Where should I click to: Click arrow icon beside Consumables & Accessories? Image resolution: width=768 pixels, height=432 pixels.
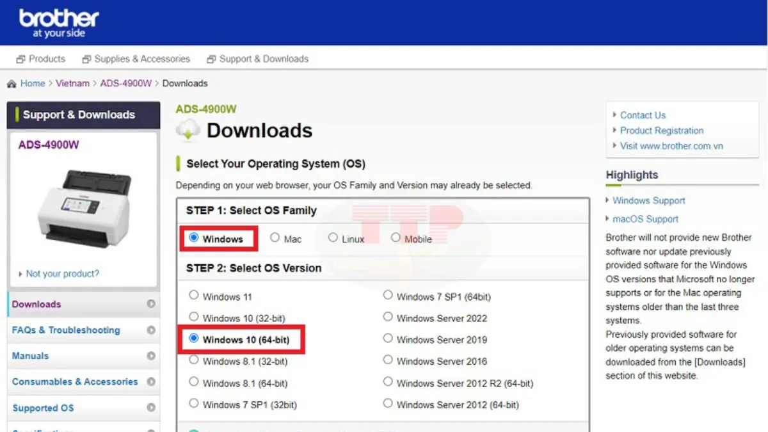pos(151,381)
